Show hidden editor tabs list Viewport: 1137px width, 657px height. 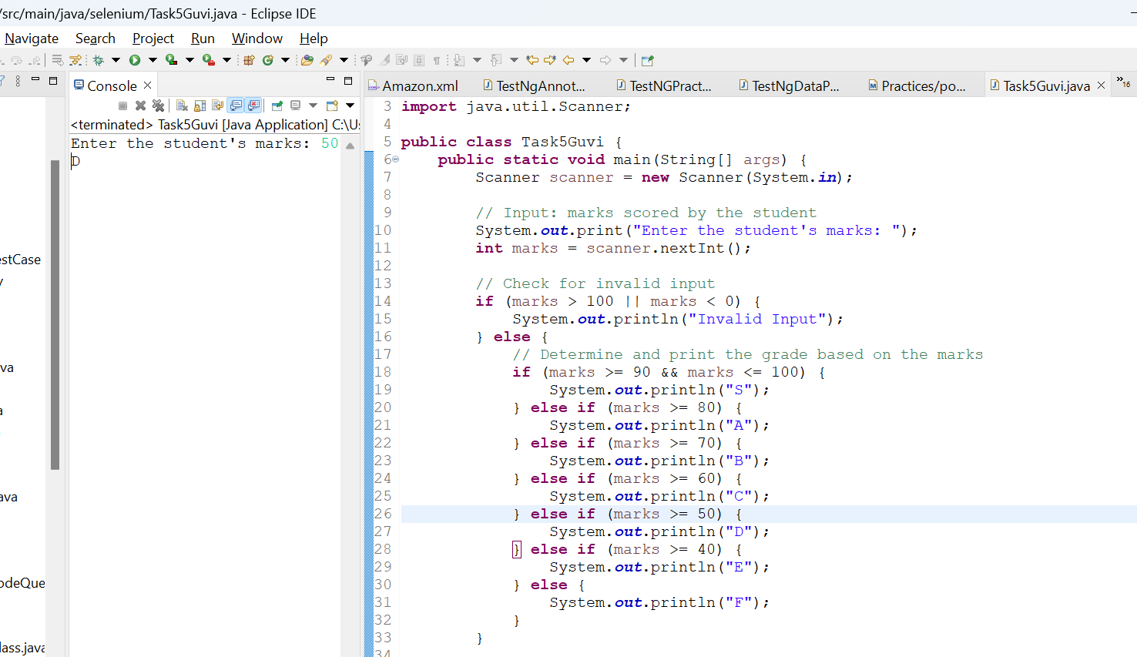pyautogui.click(x=1124, y=82)
